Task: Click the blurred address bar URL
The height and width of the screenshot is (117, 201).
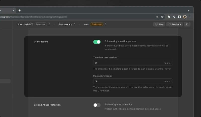Action: click(x=34, y=17)
